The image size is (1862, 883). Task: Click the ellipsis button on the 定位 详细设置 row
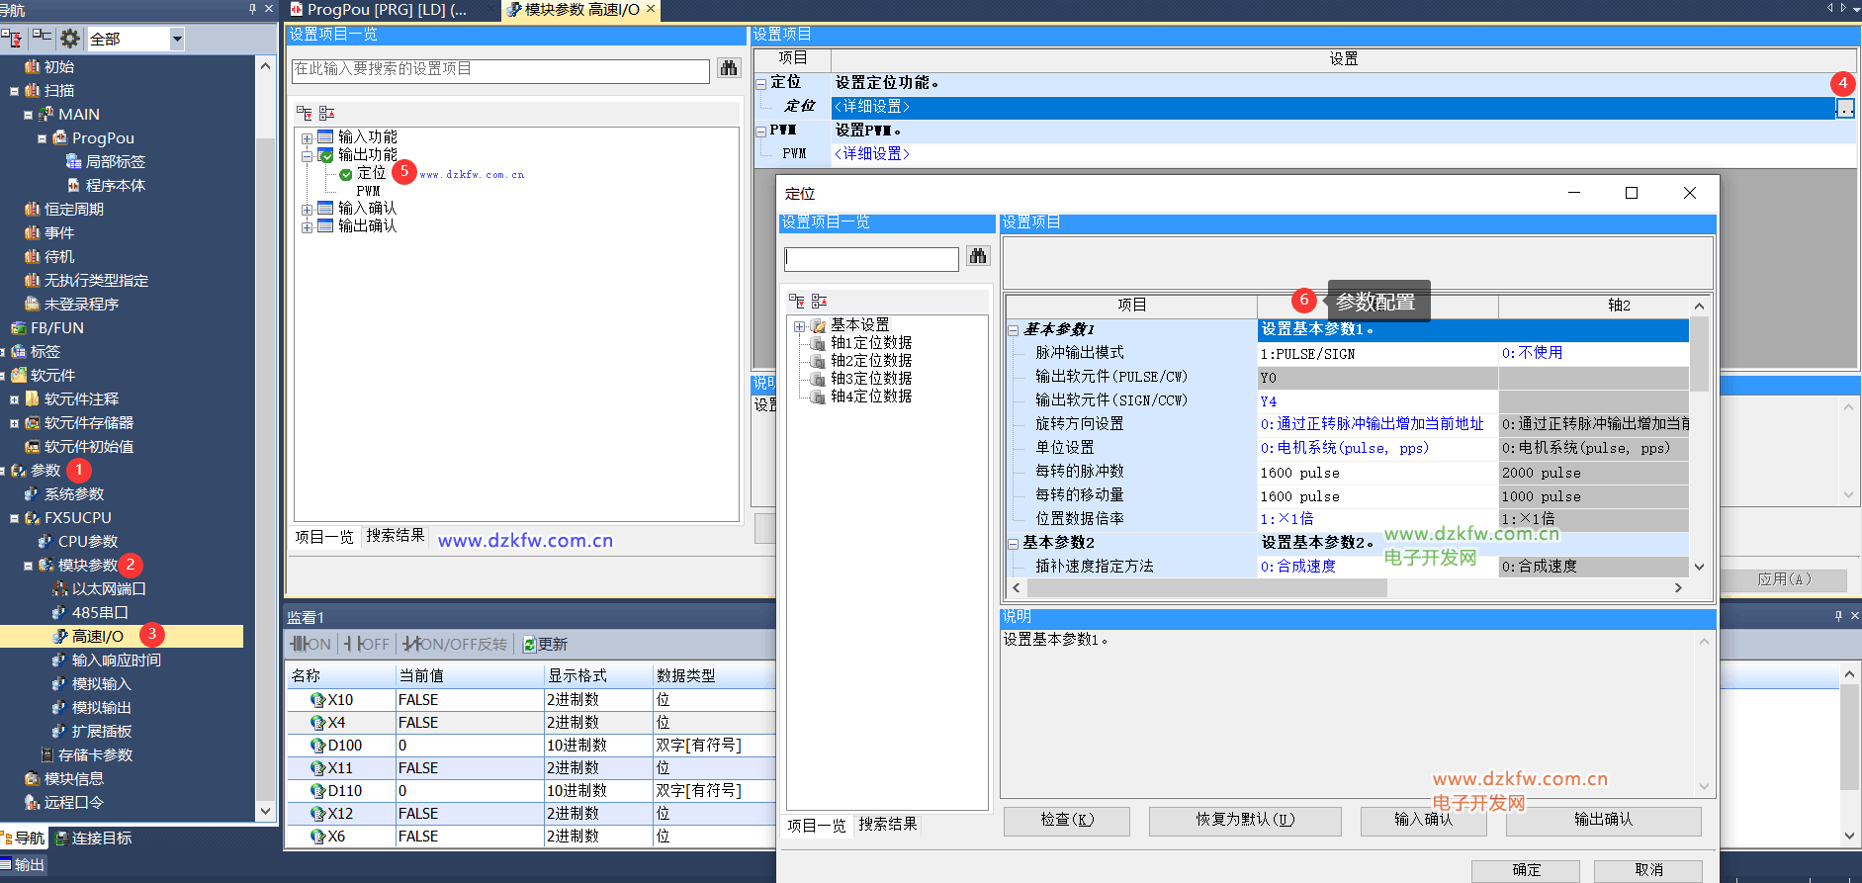[1845, 108]
